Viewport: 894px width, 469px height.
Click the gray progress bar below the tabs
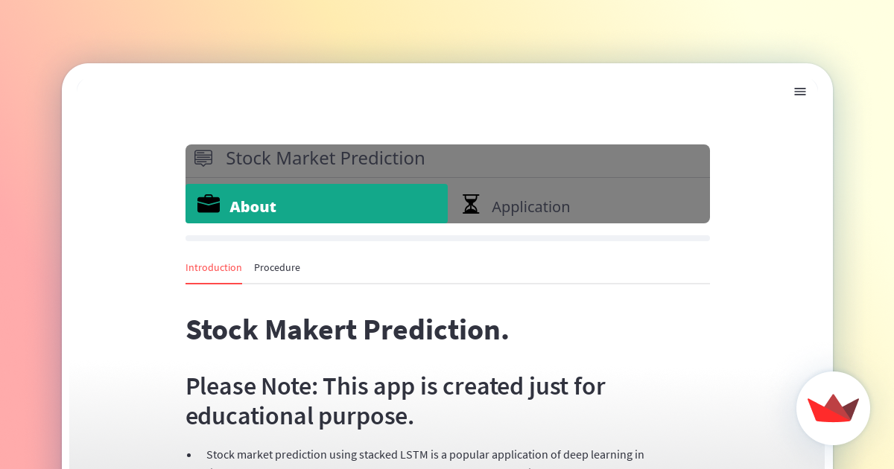(x=447, y=237)
